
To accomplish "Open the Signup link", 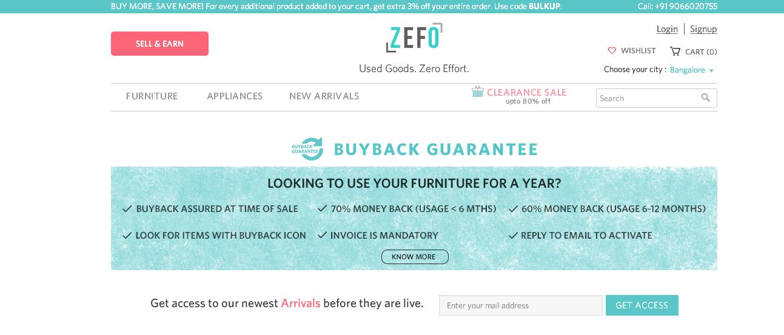I will pos(703,28).
